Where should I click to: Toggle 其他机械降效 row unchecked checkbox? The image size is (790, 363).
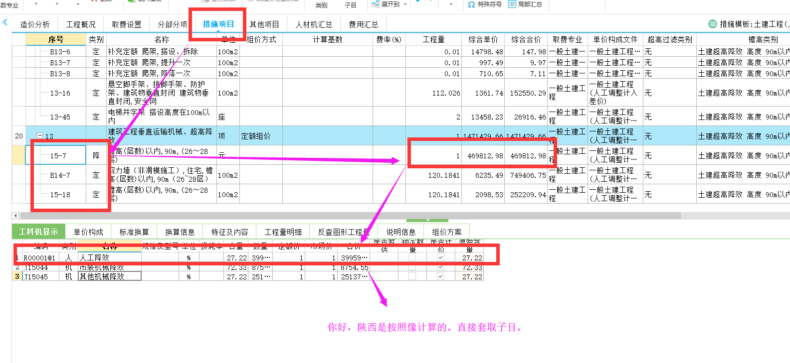[412, 276]
